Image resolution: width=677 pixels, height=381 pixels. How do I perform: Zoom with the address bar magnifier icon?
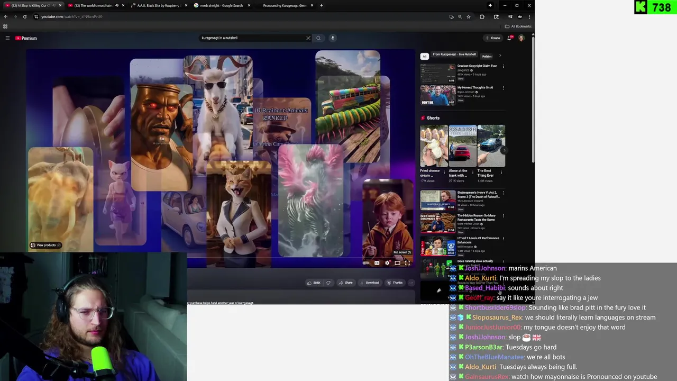point(460,16)
